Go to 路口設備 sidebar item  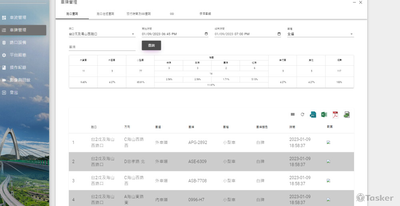[18, 42]
